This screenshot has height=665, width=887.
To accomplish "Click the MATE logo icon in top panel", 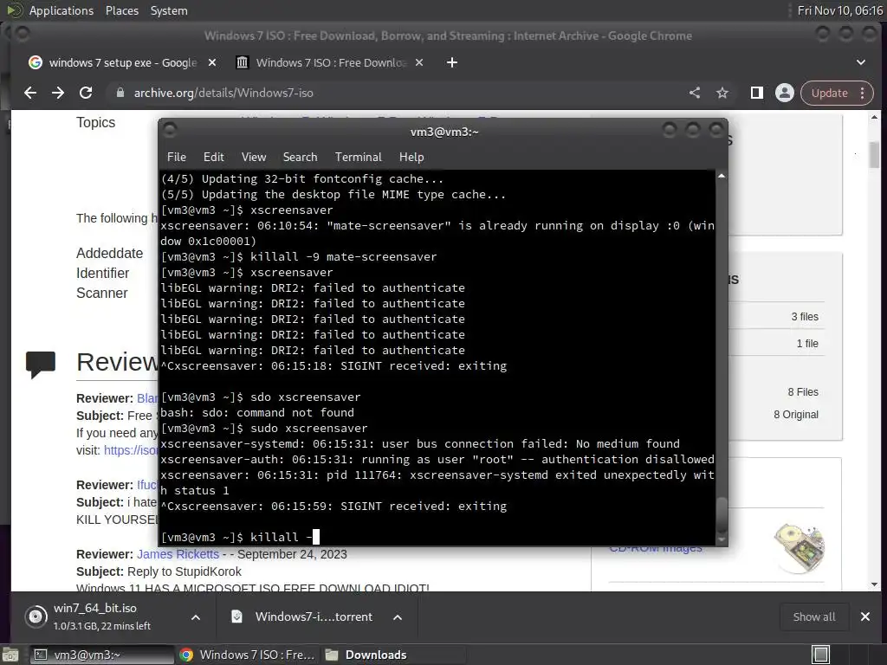I will pos(14,10).
